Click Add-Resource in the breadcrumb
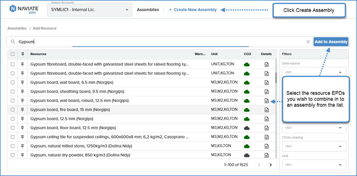The width and height of the screenshot is (357, 176). pos(45,28)
